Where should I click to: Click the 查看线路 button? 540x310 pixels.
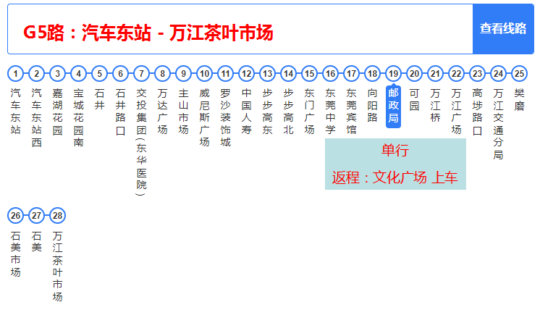coord(503,29)
